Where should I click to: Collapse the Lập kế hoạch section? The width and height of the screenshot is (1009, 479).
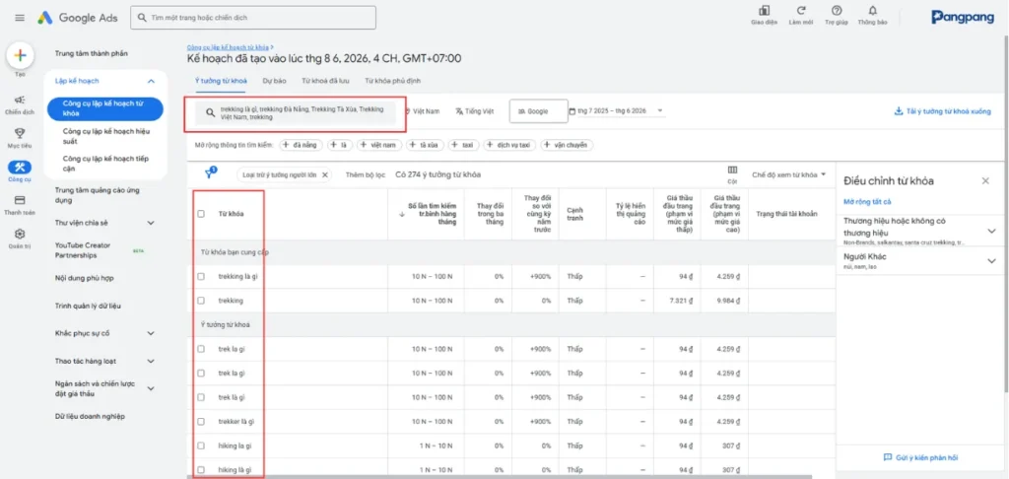[x=151, y=81]
